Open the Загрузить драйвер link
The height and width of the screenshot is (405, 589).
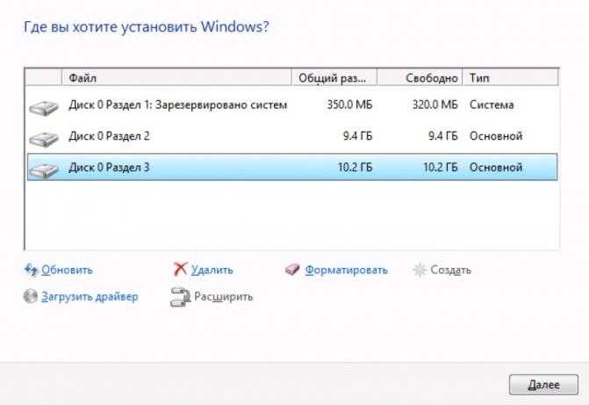(90, 297)
